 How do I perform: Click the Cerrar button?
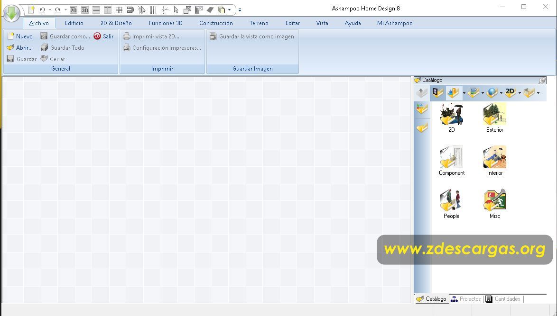[x=53, y=59]
